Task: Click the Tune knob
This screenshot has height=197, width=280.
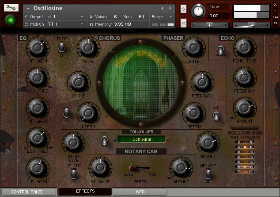Action: [200, 11]
